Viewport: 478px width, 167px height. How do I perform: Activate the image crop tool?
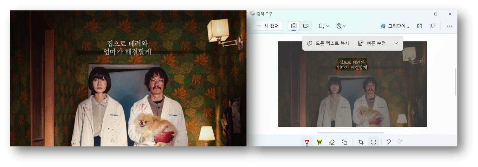click(x=361, y=142)
